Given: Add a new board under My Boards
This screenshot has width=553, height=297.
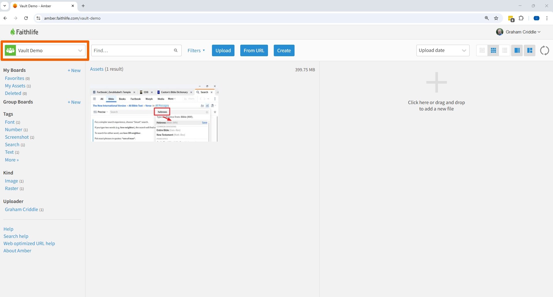Looking at the screenshot, I should coord(74,70).
